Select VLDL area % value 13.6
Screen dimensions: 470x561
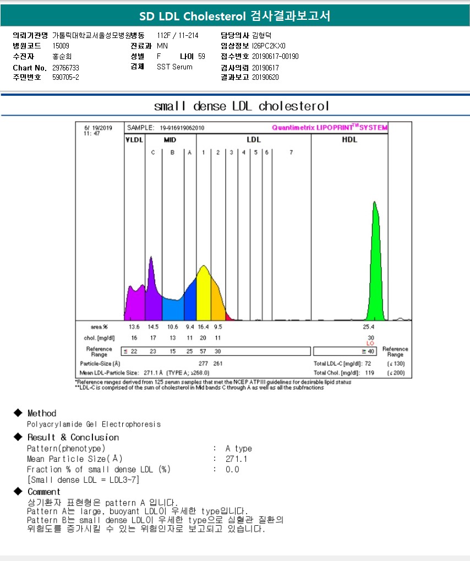(x=134, y=327)
